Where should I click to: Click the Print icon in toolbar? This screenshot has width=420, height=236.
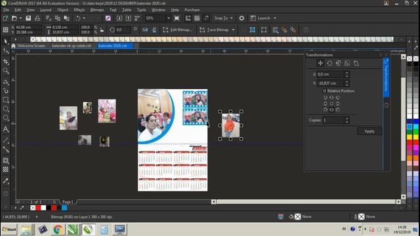pyautogui.click(x=37, y=18)
